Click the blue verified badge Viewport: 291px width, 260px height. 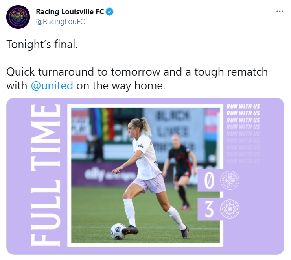109,12
